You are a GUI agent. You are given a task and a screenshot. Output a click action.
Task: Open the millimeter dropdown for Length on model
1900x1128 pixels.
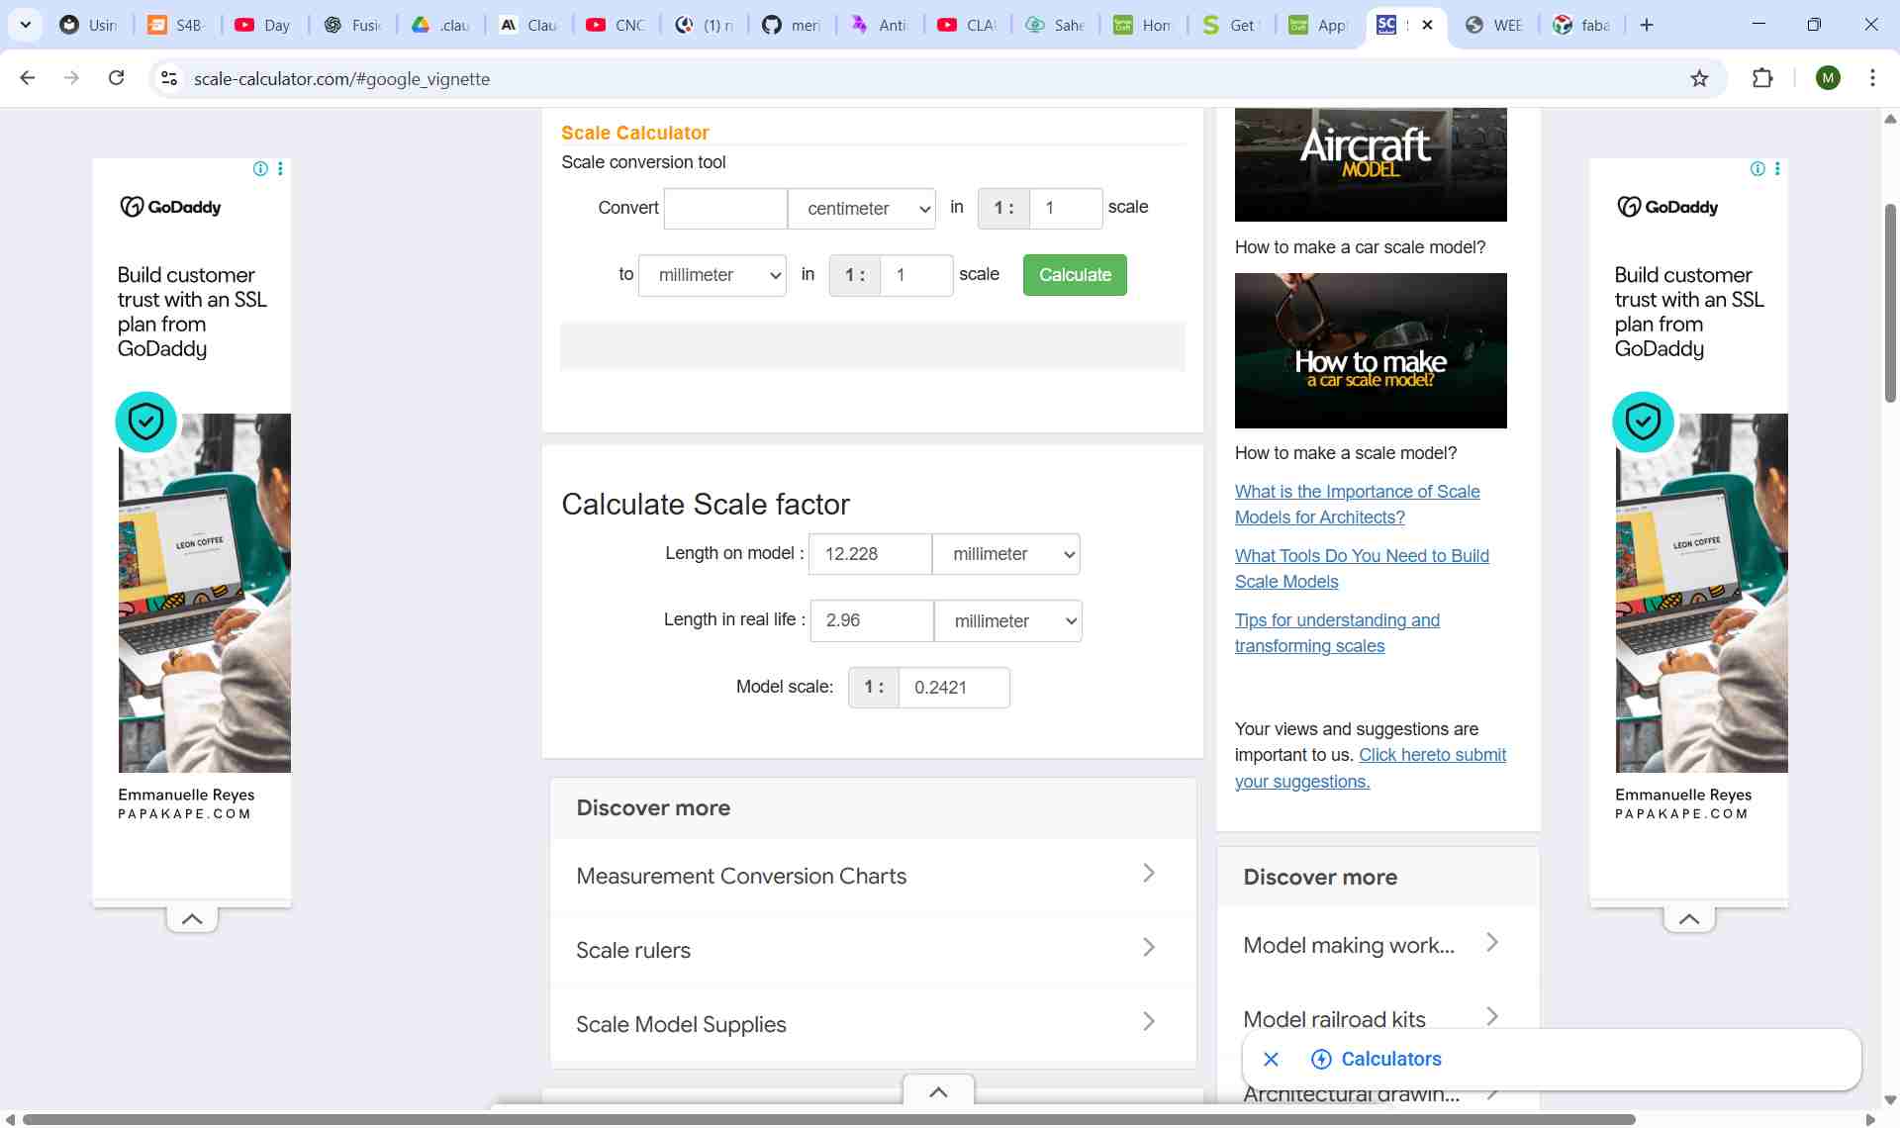1006,554
